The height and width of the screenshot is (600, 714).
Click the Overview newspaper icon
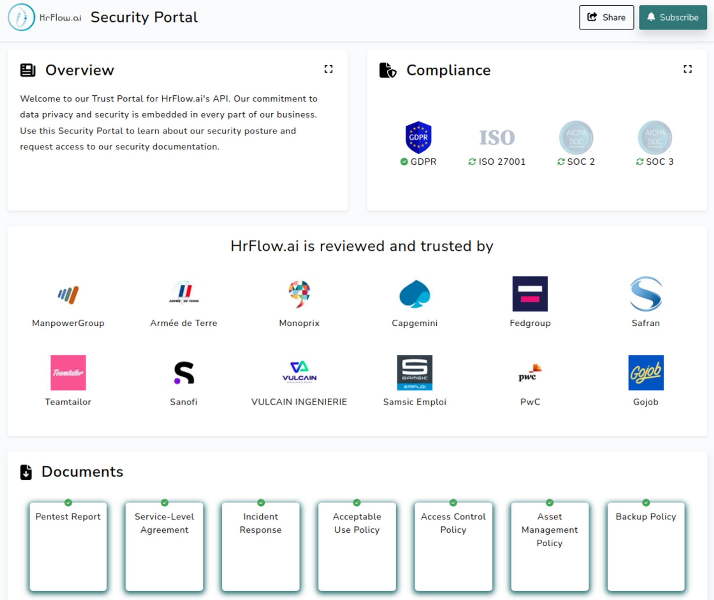coord(28,70)
